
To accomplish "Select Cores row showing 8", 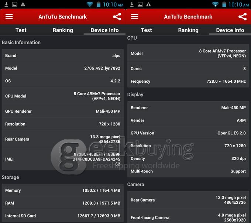I will (188, 69).
